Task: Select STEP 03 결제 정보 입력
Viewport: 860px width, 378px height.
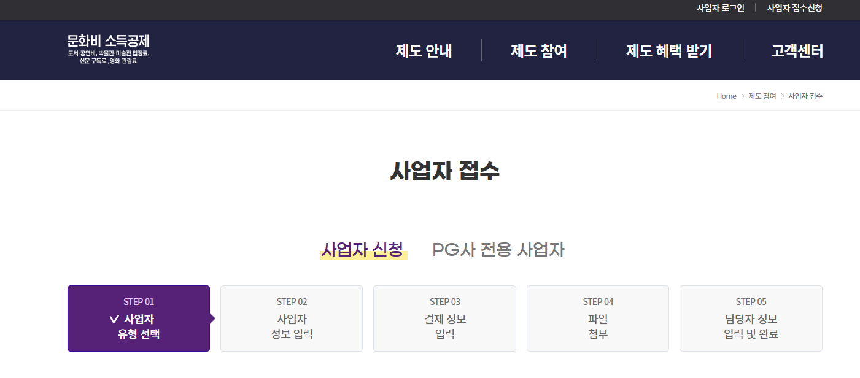Action: coord(444,318)
